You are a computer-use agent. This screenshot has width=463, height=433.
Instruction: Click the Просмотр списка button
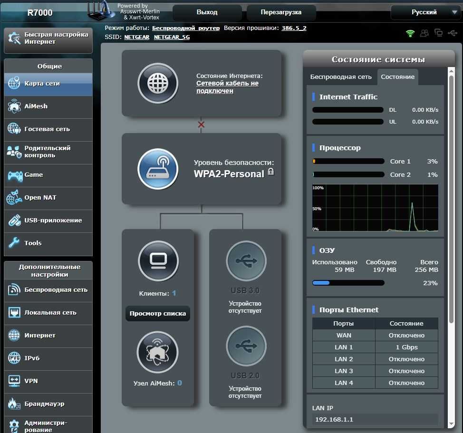point(158,313)
